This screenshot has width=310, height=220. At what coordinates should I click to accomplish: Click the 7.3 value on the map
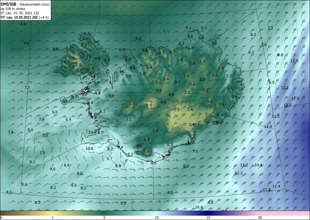pyautogui.click(x=42, y=153)
